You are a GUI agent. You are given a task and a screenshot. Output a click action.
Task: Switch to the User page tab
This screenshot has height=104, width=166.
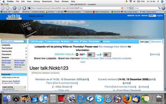click(x=144, y=42)
